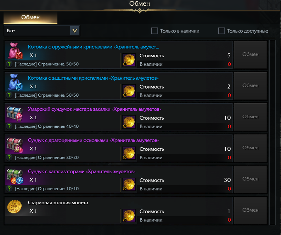Toggle the 'Только доступные' checkbox
Image resolution: width=281 pixels, height=235 pixels.
click(221, 31)
